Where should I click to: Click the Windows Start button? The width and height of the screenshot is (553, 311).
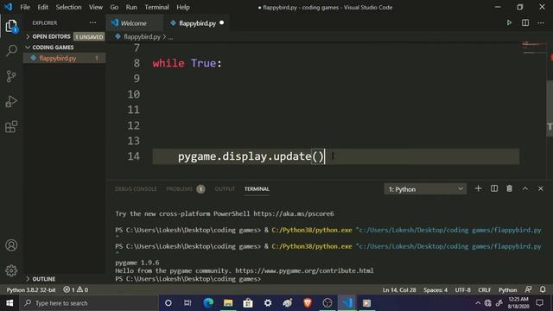(x=10, y=303)
